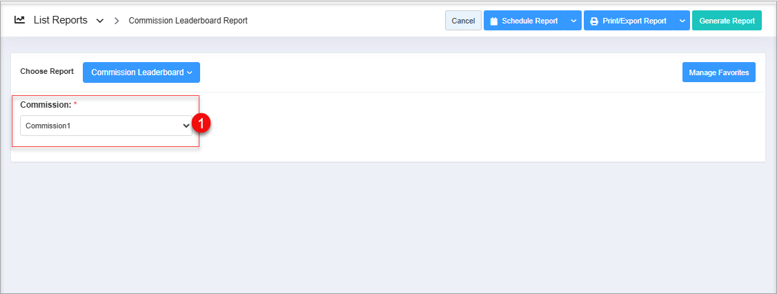This screenshot has width=777, height=294.
Task: Click the printer icon on Print/Export Report
Action: (594, 21)
